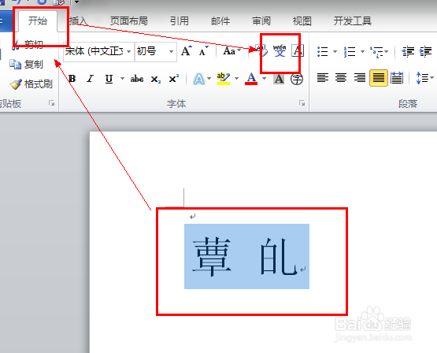Viewport: 437px width, 353px height.
Task: Align text right
Action: point(360,78)
